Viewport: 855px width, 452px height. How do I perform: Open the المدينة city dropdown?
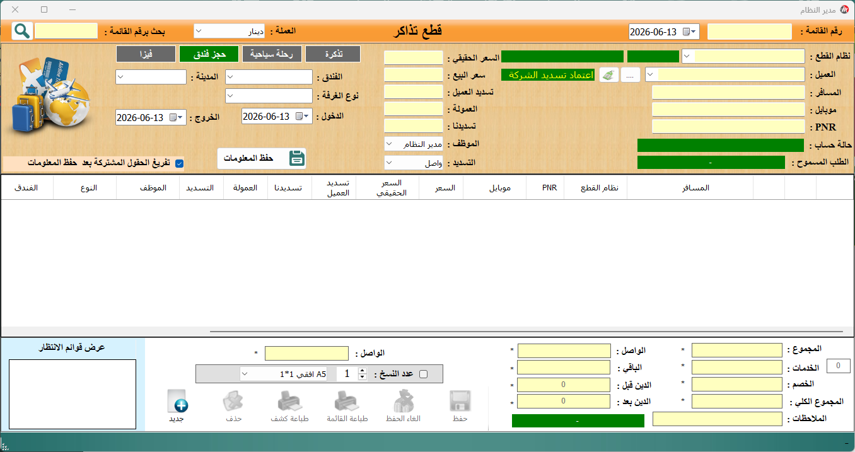pyautogui.click(x=121, y=77)
